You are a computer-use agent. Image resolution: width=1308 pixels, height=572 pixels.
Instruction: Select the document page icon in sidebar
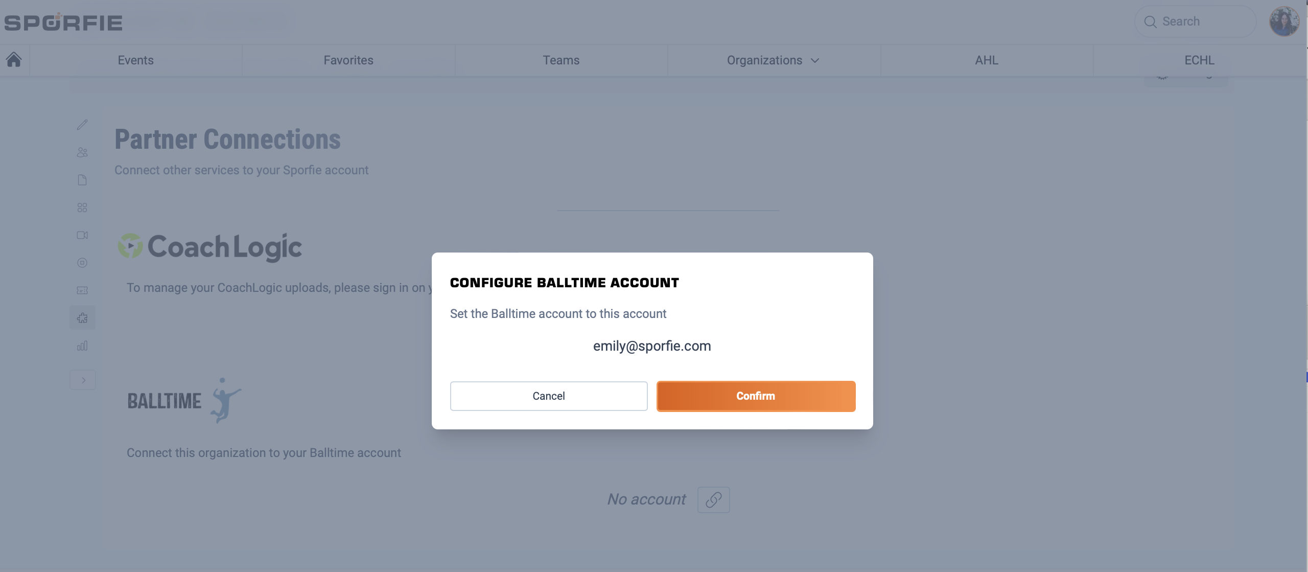coord(82,180)
